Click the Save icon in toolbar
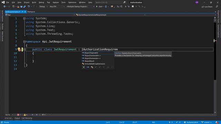Screen dimensions: 221x124 click(21, 7)
